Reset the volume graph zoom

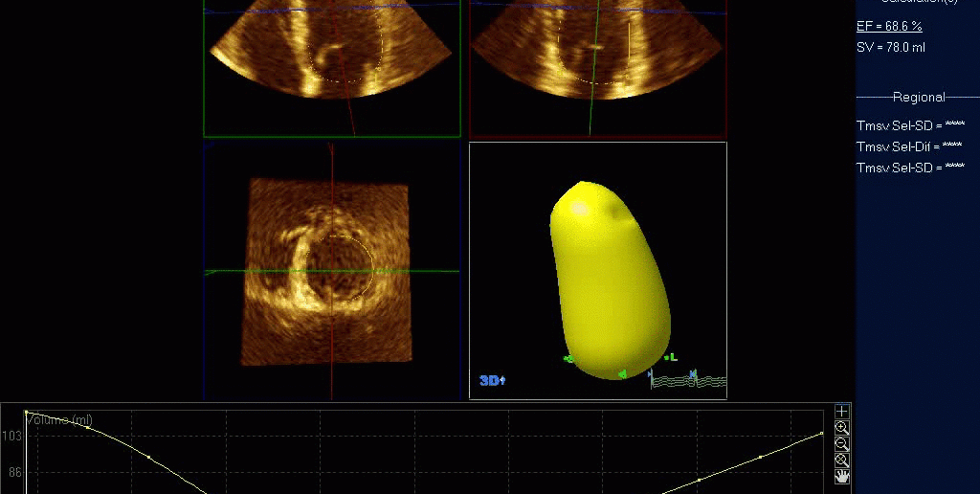(842, 460)
